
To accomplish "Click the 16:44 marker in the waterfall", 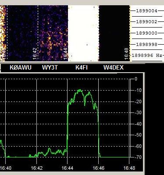I will 66,54.
